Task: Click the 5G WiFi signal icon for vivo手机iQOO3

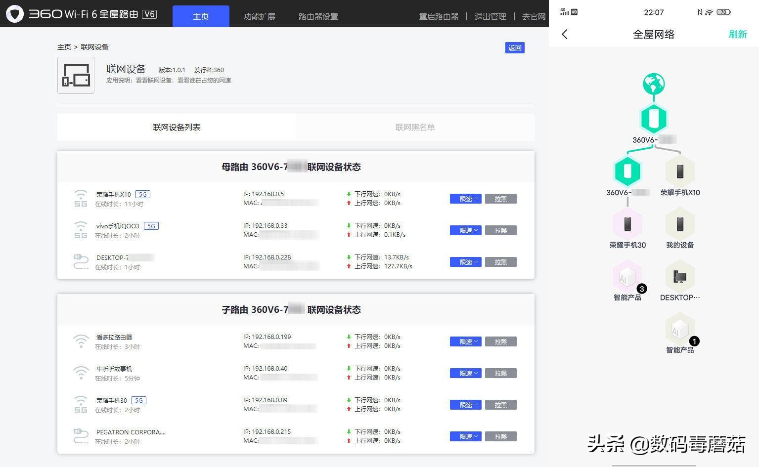Action: pos(81,230)
